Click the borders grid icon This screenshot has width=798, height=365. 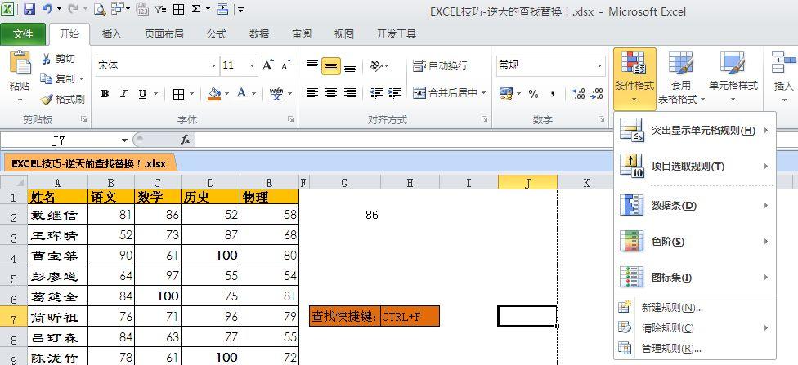pyautogui.click(x=178, y=94)
